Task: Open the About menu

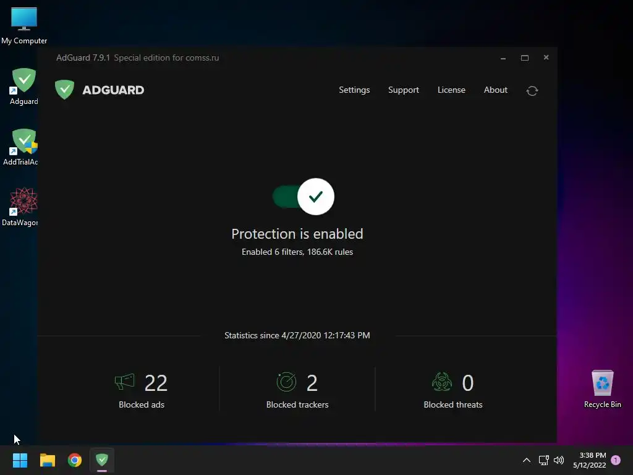Action: 495,90
